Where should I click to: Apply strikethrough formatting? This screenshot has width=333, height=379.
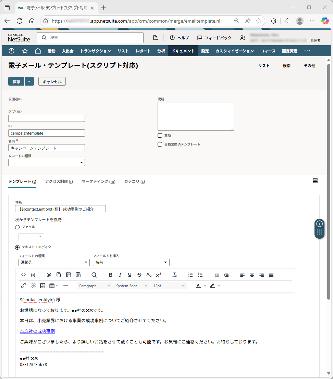pyautogui.click(x=139, y=275)
